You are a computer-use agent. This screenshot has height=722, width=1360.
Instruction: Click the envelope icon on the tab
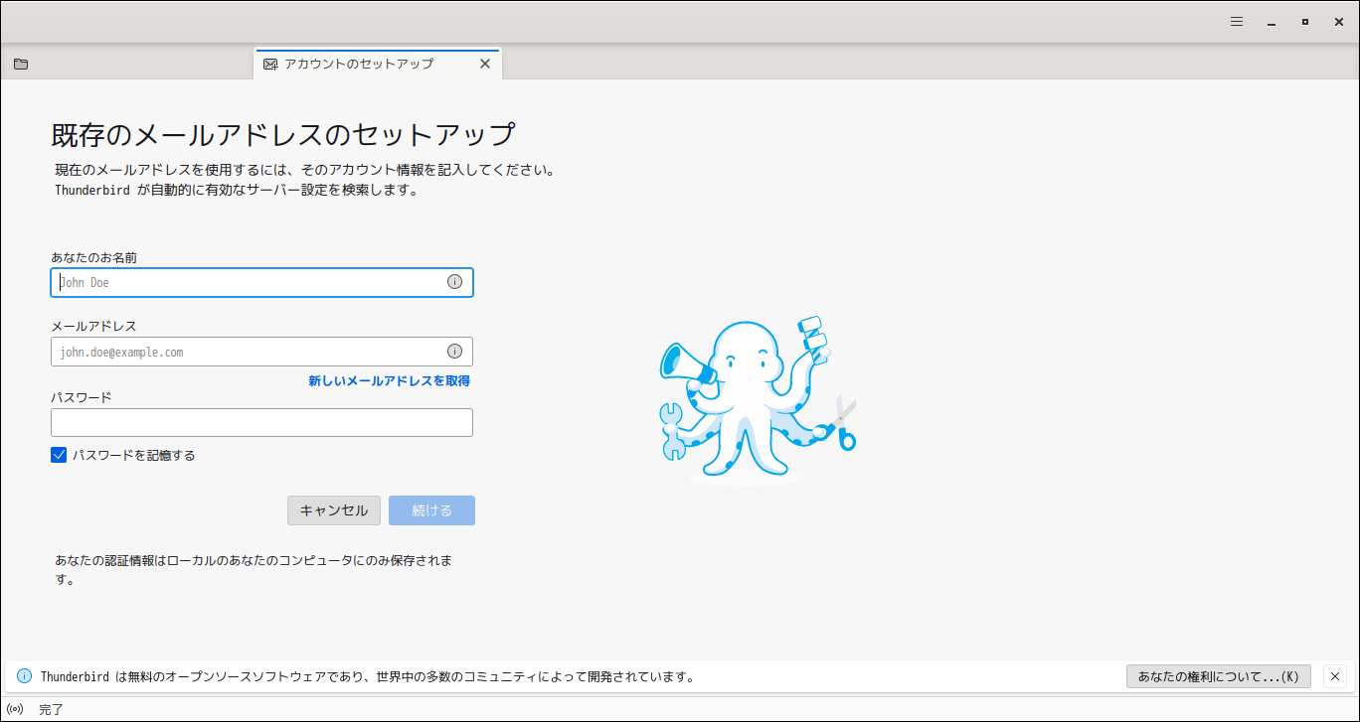click(x=270, y=64)
